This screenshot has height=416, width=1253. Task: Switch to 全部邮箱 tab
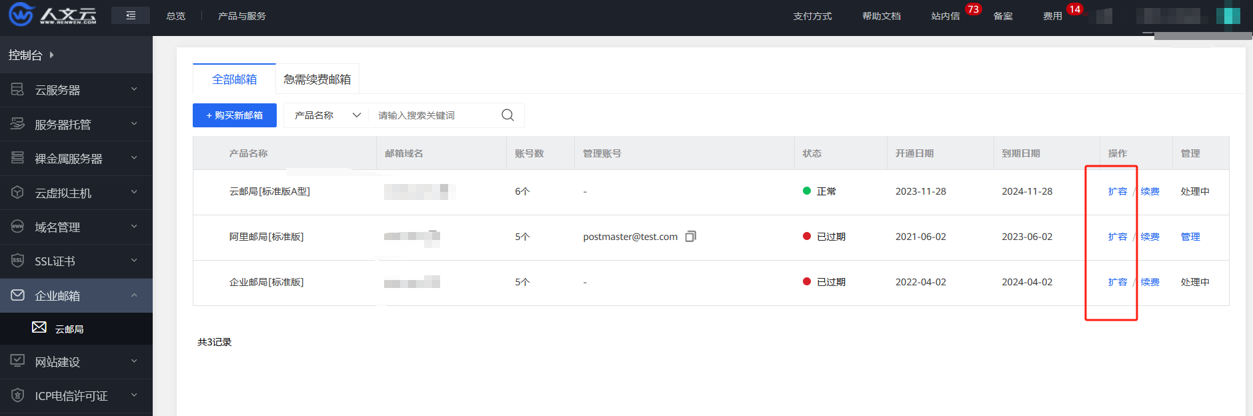pyautogui.click(x=234, y=79)
